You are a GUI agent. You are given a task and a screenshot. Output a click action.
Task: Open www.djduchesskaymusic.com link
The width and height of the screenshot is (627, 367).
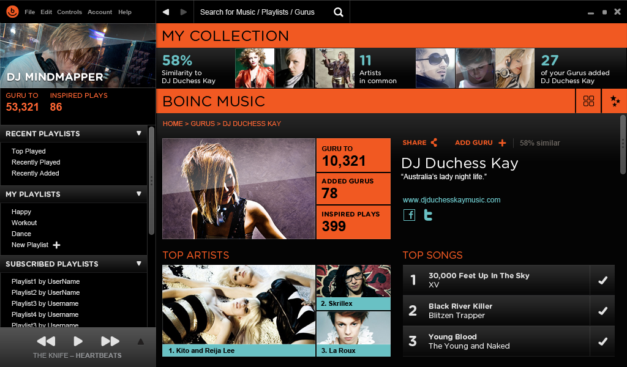tap(451, 199)
